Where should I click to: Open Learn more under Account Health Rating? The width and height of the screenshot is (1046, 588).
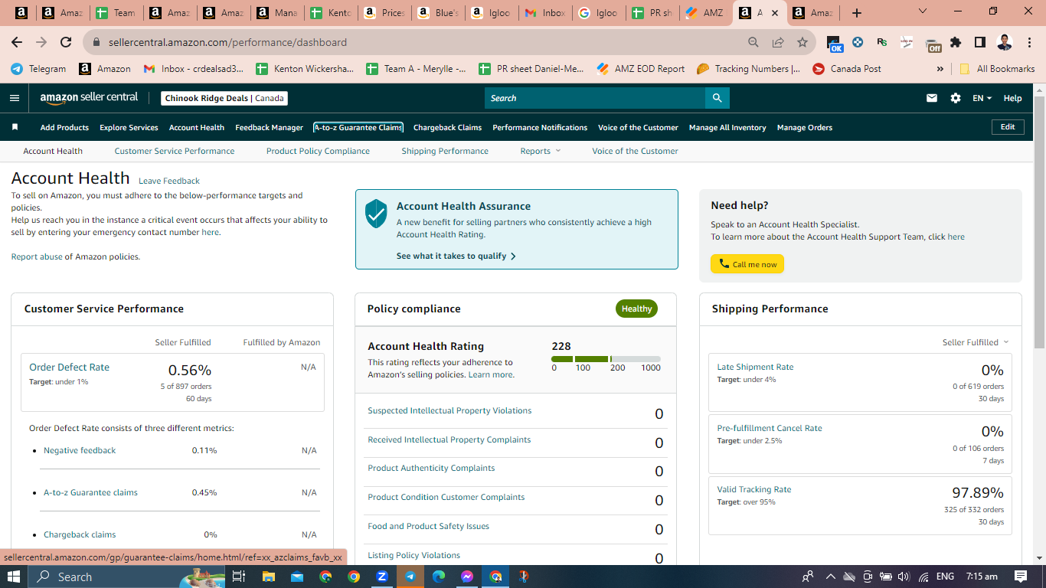click(490, 374)
